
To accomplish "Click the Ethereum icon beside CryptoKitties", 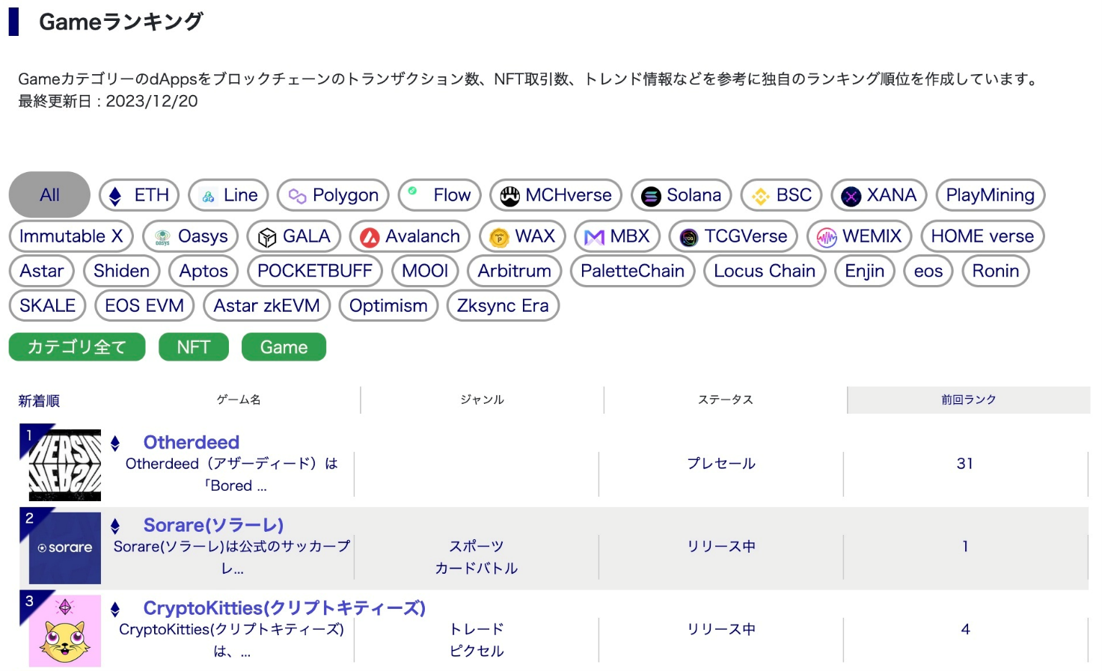I will pyautogui.click(x=115, y=610).
